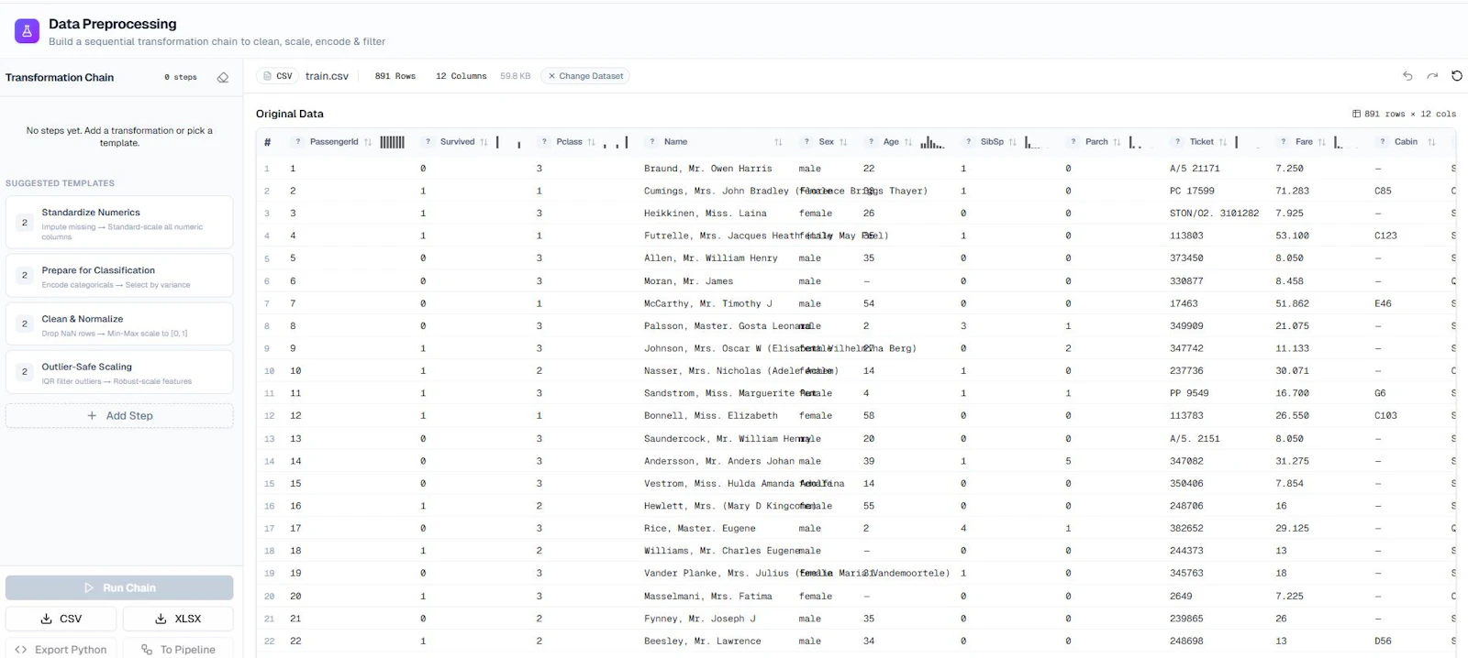This screenshot has height=658, width=1468.
Task: Sort by the Ticket column arrows
Action: [x=1223, y=142]
